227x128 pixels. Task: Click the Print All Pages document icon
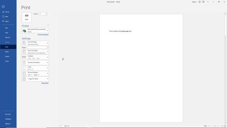pos(24,43)
